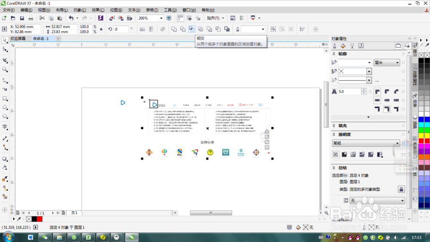Click the red swatch in document palette
This screenshot has width=430, height=242.
[40, 219]
